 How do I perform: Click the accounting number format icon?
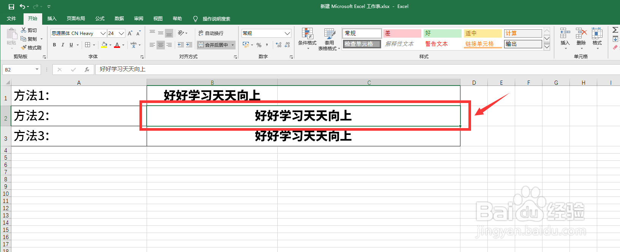click(x=246, y=45)
